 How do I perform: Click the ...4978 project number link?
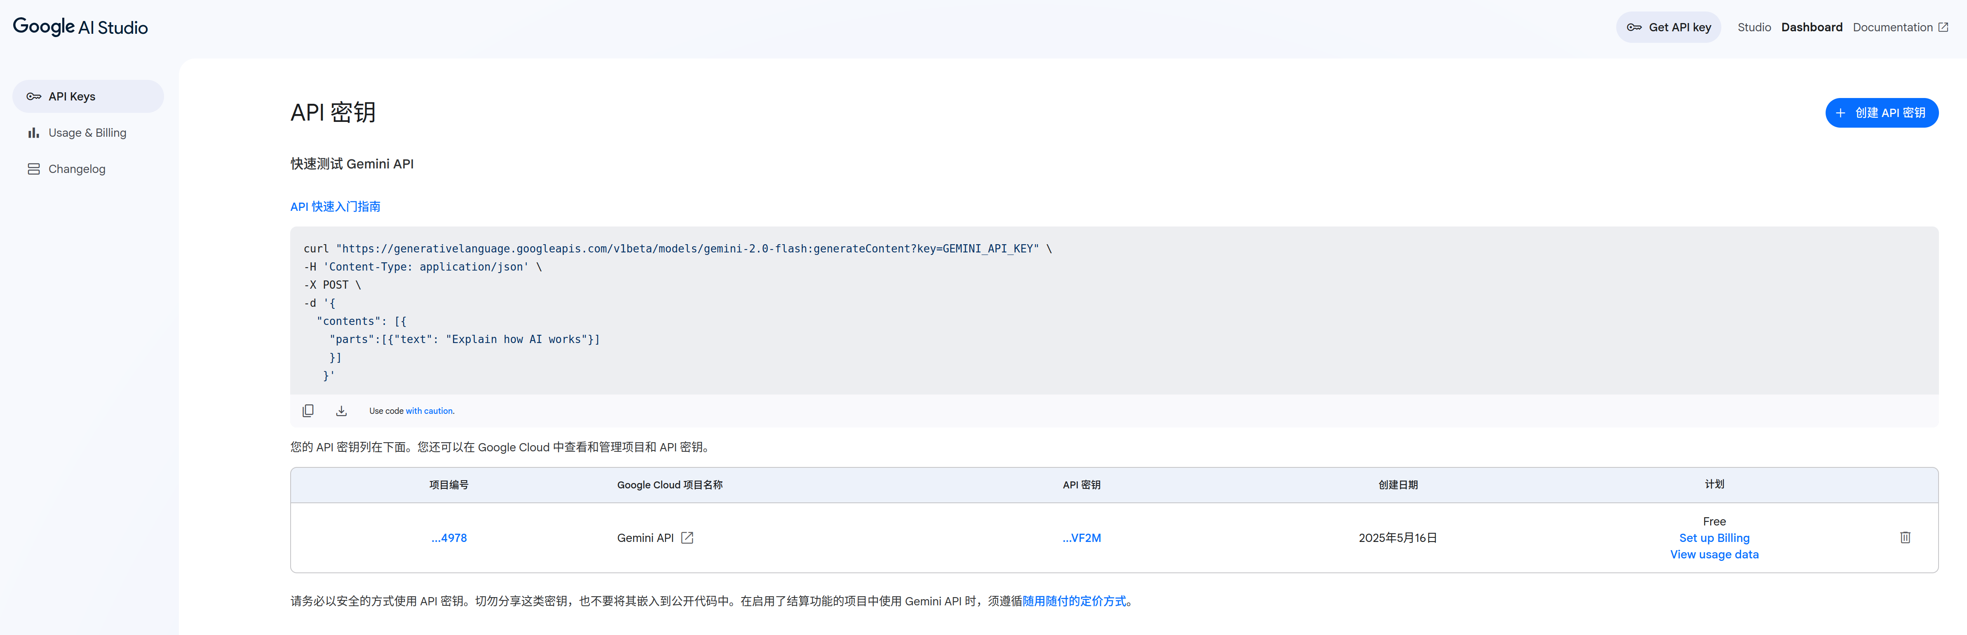click(449, 538)
